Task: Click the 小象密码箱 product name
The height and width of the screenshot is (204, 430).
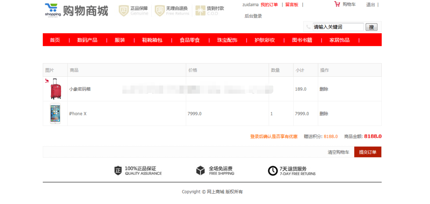Action: tap(80, 89)
